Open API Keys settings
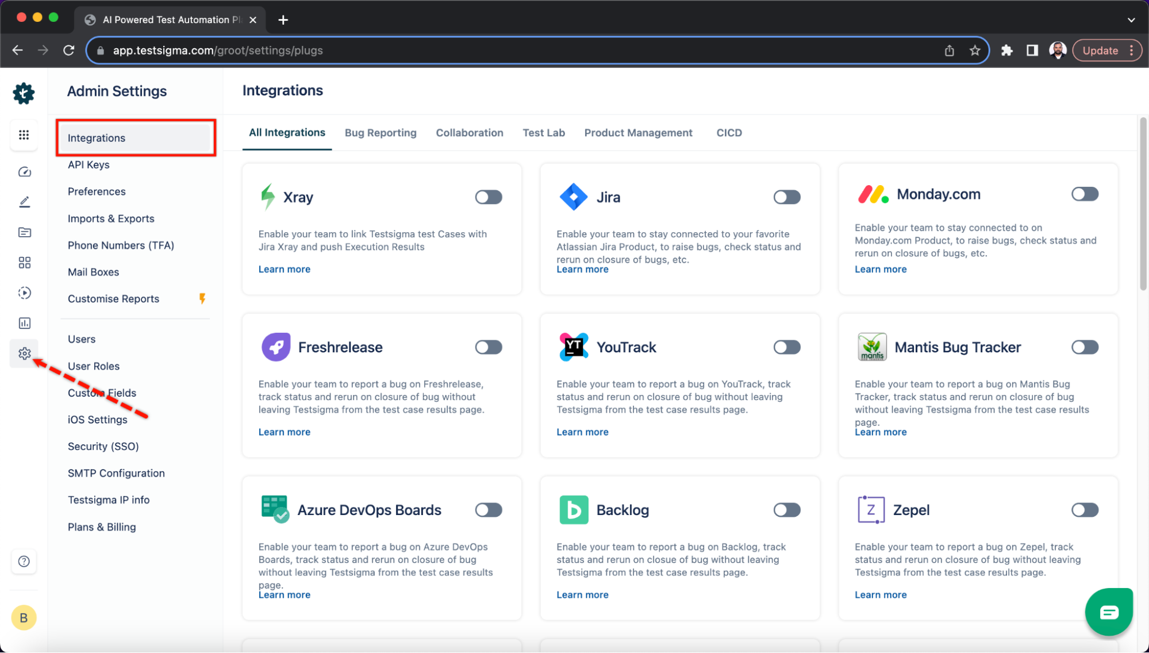 click(x=89, y=165)
